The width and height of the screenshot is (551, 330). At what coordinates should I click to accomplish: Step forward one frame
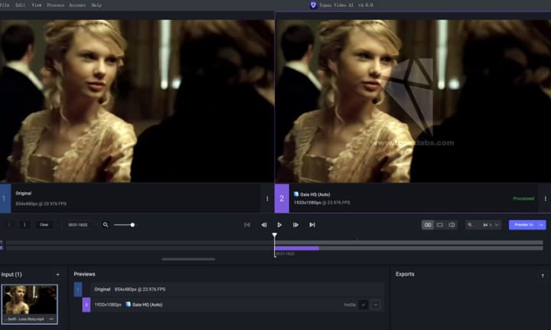point(295,224)
